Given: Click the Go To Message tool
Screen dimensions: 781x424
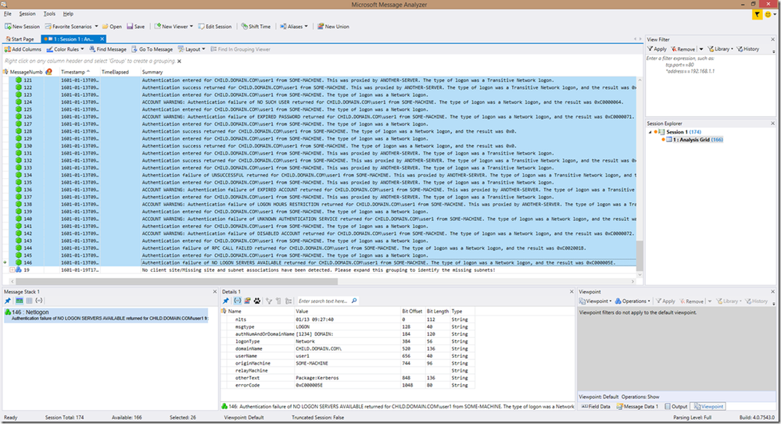Looking at the screenshot, I should (x=152, y=49).
